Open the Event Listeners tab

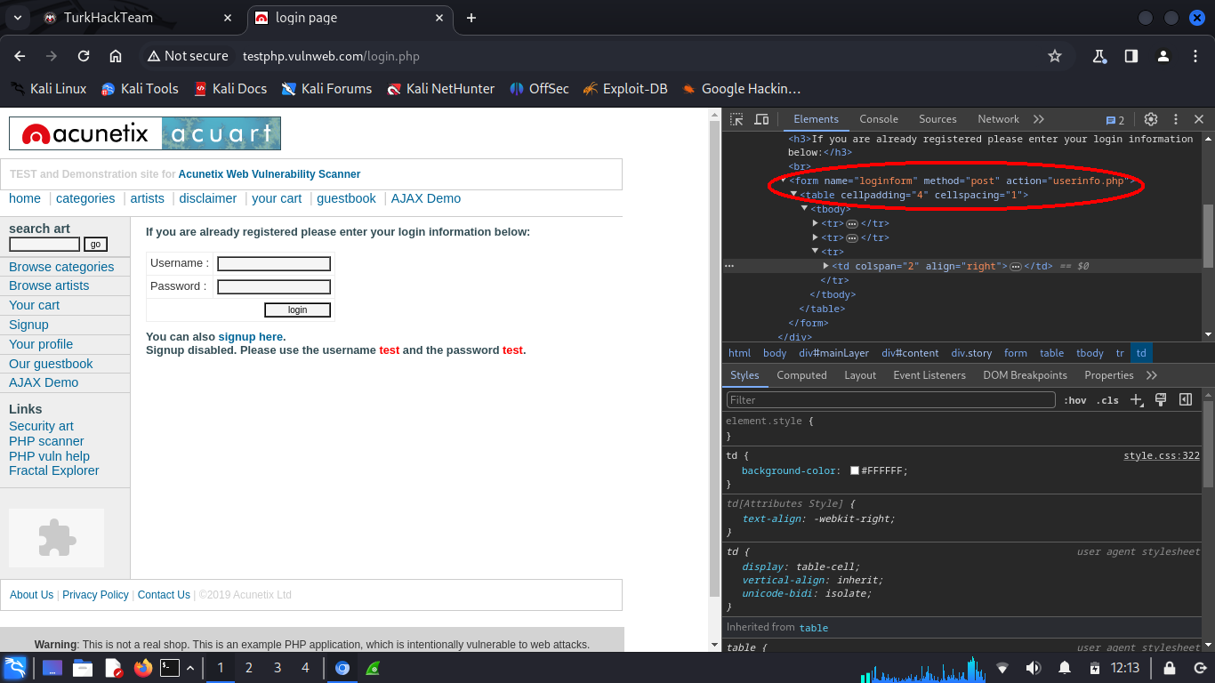(929, 375)
